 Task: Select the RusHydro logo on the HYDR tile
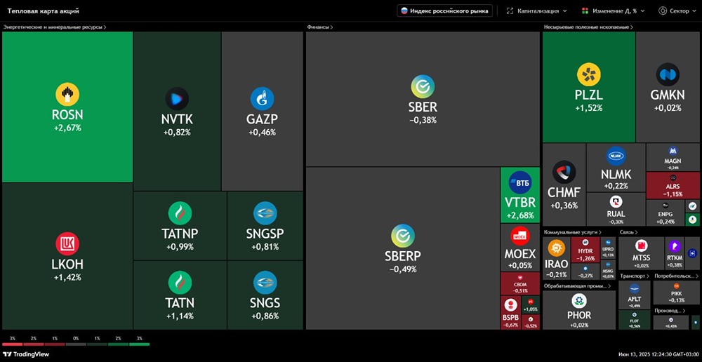[585, 242]
